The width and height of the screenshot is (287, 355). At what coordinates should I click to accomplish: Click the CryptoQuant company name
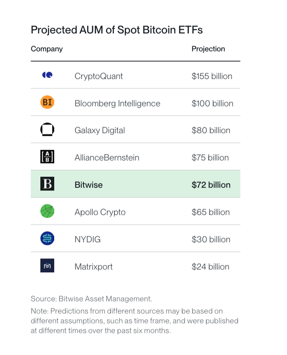(99, 76)
